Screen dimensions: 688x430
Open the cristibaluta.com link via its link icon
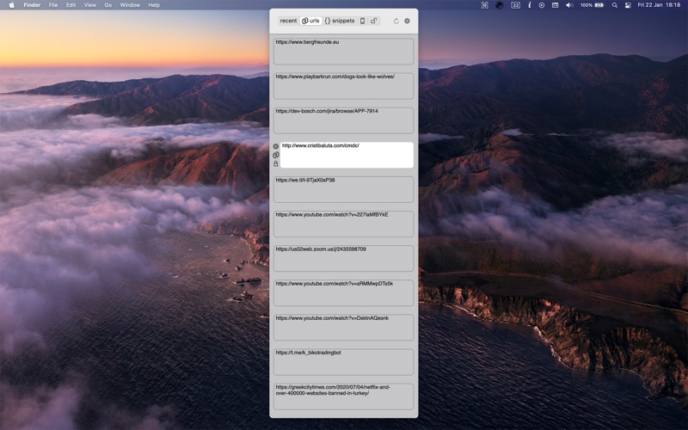click(x=275, y=155)
